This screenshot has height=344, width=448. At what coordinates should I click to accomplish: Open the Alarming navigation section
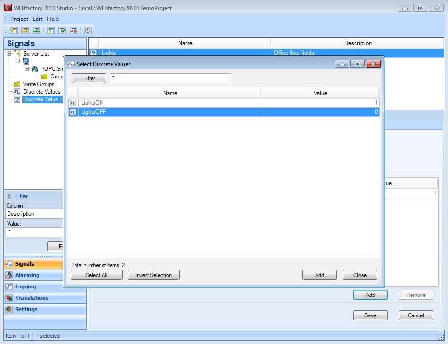click(27, 275)
